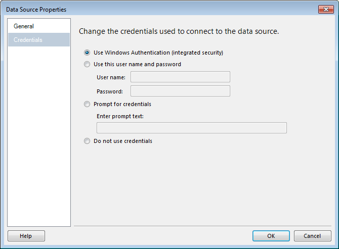Click into the User name text field
Screen dimensions: 339x249
pyautogui.click(x=180, y=77)
